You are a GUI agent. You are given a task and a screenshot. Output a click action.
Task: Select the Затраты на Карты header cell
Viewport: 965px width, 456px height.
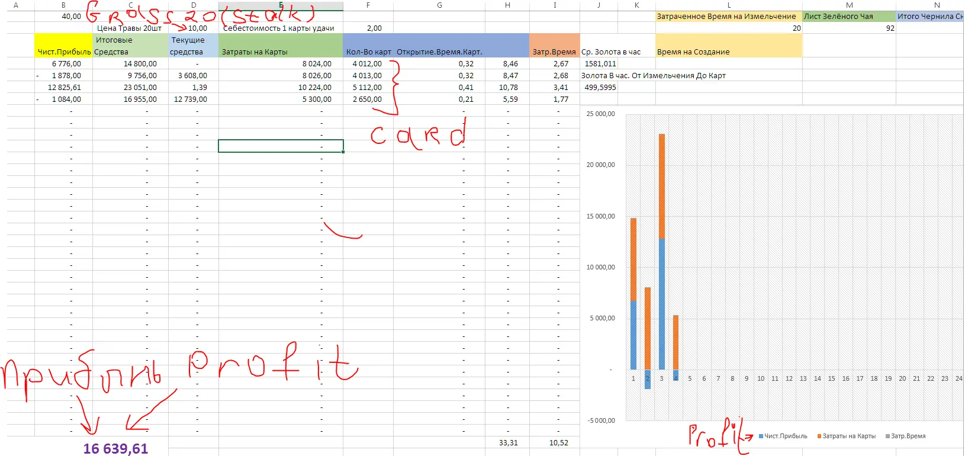(280, 46)
